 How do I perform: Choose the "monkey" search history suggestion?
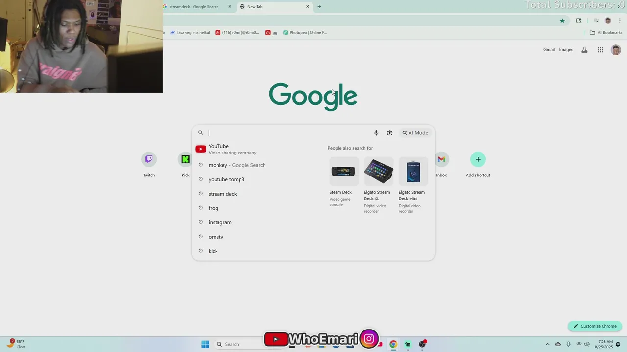[255, 165]
